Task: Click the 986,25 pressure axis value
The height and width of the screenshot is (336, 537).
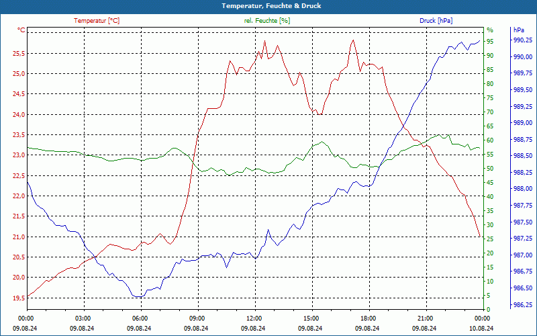Action: (523, 305)
